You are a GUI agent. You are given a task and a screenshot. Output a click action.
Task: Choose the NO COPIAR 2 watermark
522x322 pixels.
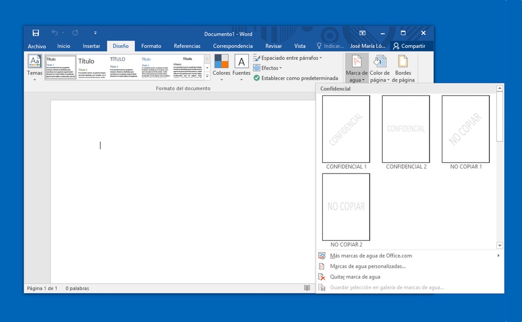point(346,207)
